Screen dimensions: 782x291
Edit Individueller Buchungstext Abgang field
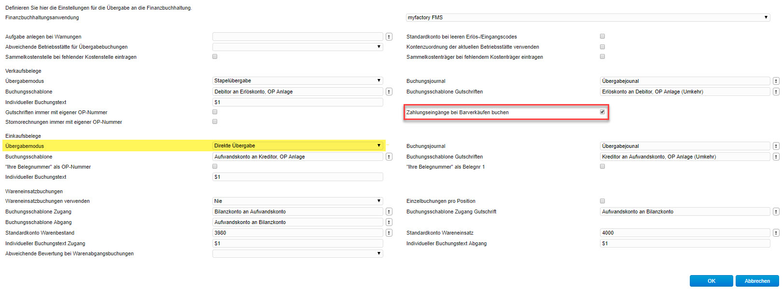[685, 243]
